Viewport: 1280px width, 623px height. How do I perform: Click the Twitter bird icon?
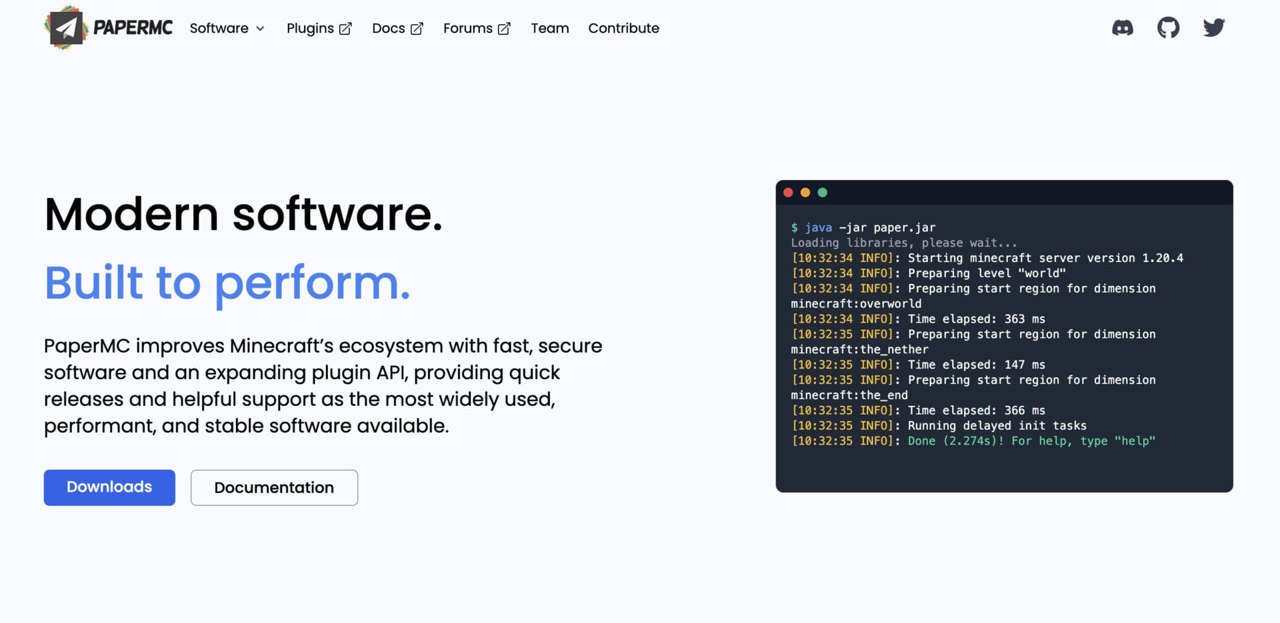[x=1213, y=28]
